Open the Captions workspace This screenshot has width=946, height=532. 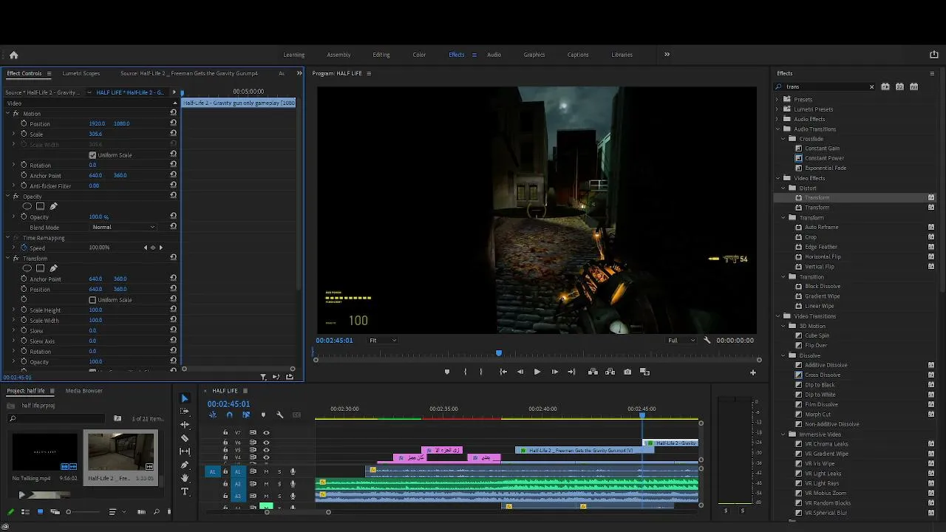[578, 55]
